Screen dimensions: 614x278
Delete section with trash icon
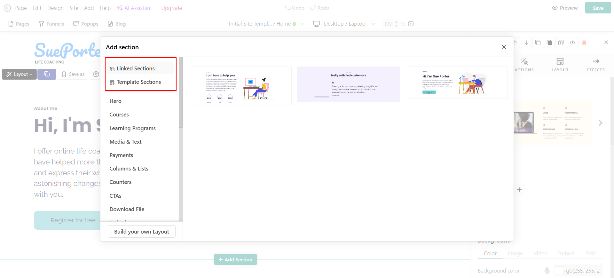(584, 43)
